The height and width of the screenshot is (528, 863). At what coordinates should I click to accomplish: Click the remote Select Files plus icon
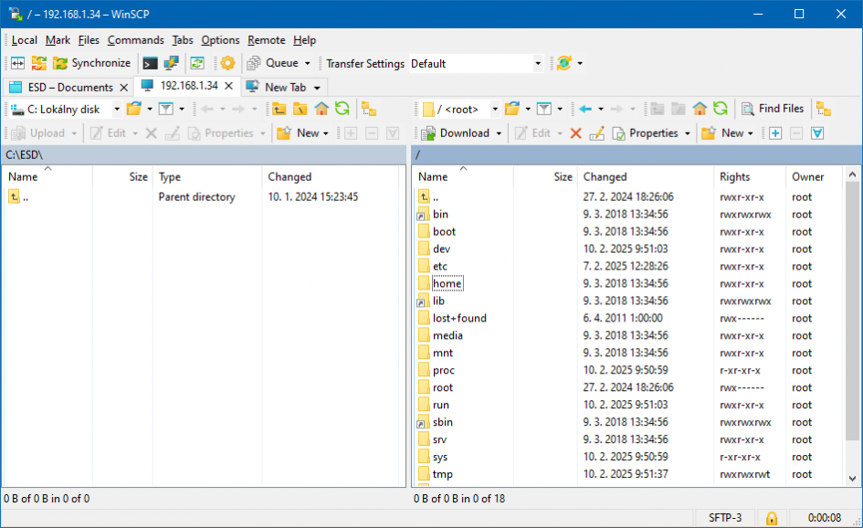click(774, 133)
